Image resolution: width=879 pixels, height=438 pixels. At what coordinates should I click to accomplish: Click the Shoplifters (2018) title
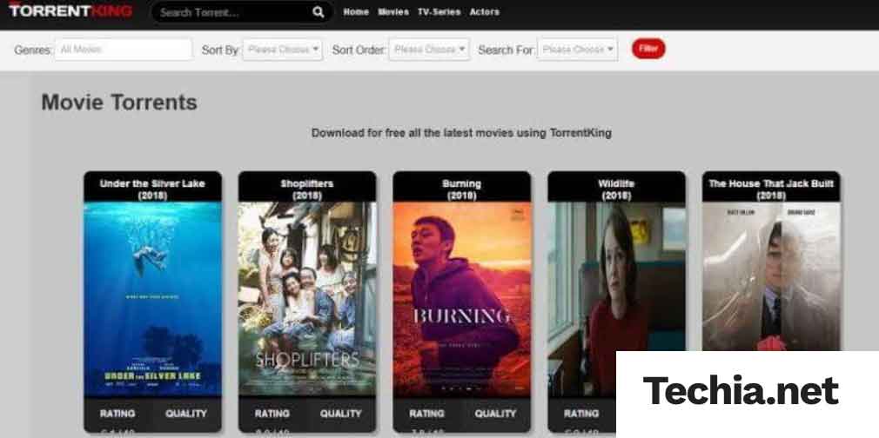click(307, 189)
